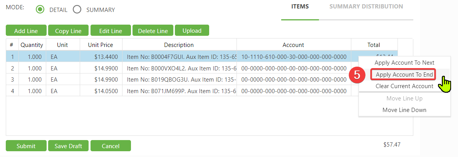This screenshot has width=458, height=157.
Task: Click the Account column header
Action: (x=294, y=45)
